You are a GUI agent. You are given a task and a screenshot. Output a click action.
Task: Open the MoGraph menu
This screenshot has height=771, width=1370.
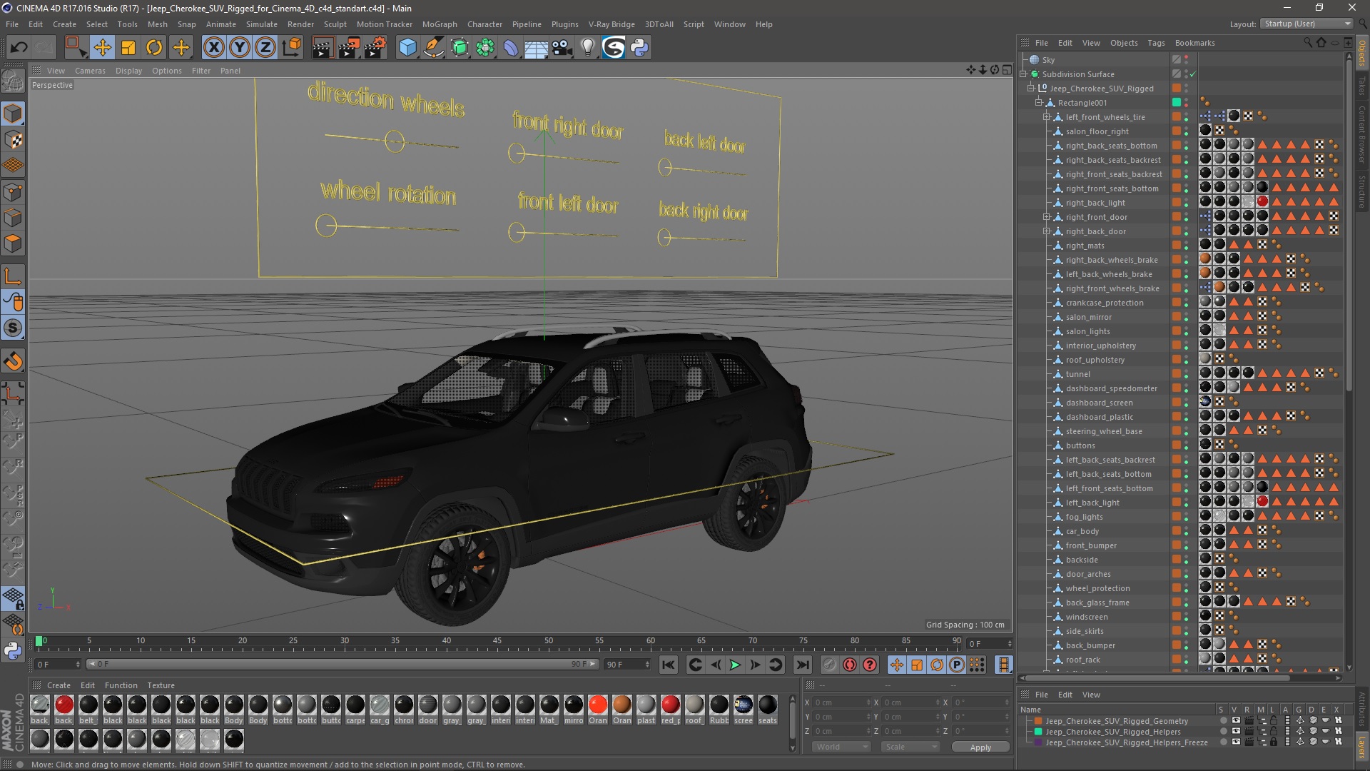(x=439, y=24)
